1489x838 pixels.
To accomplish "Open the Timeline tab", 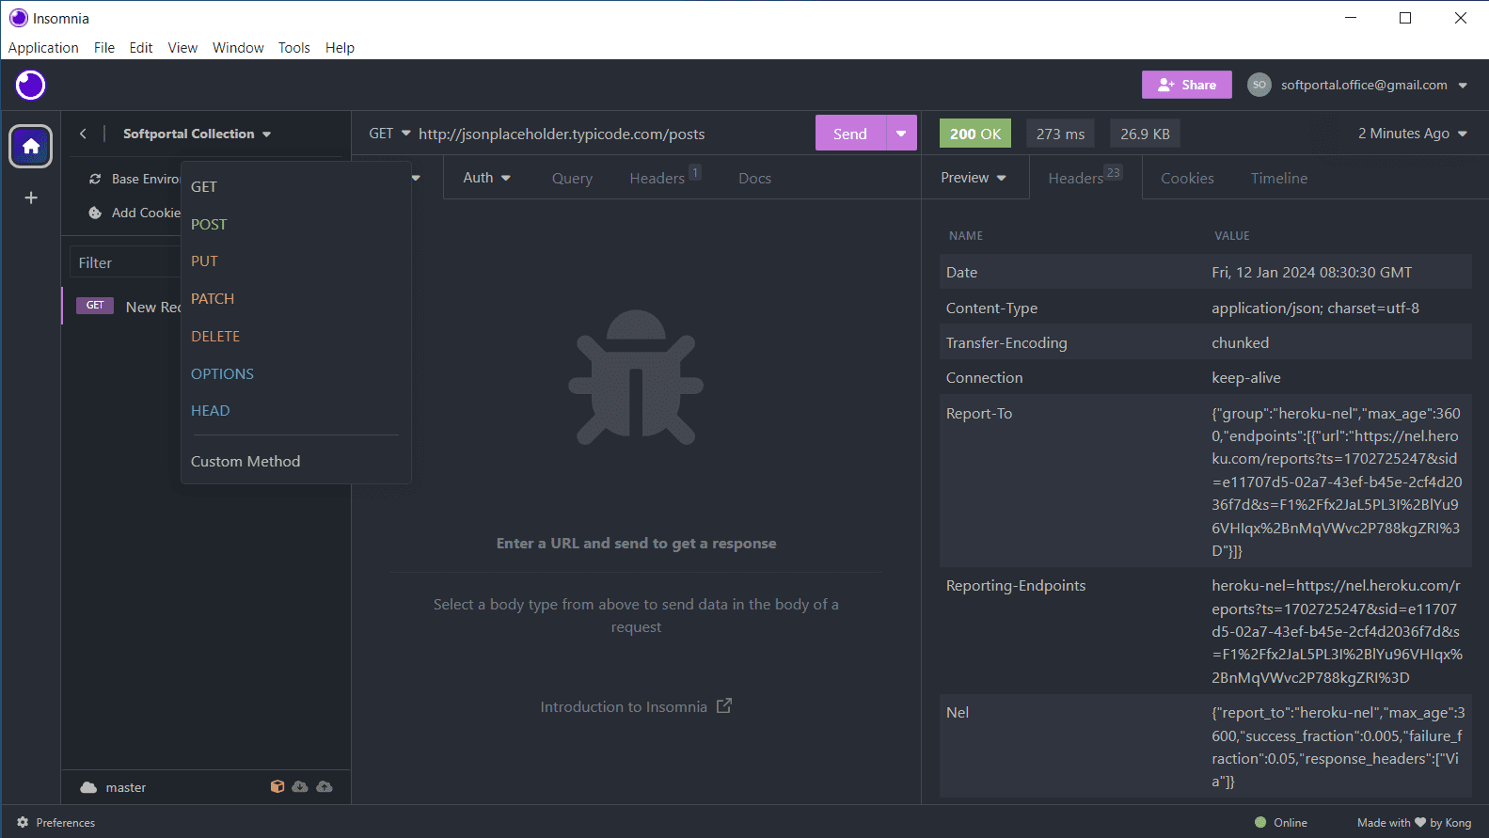I will (1279, 178).
